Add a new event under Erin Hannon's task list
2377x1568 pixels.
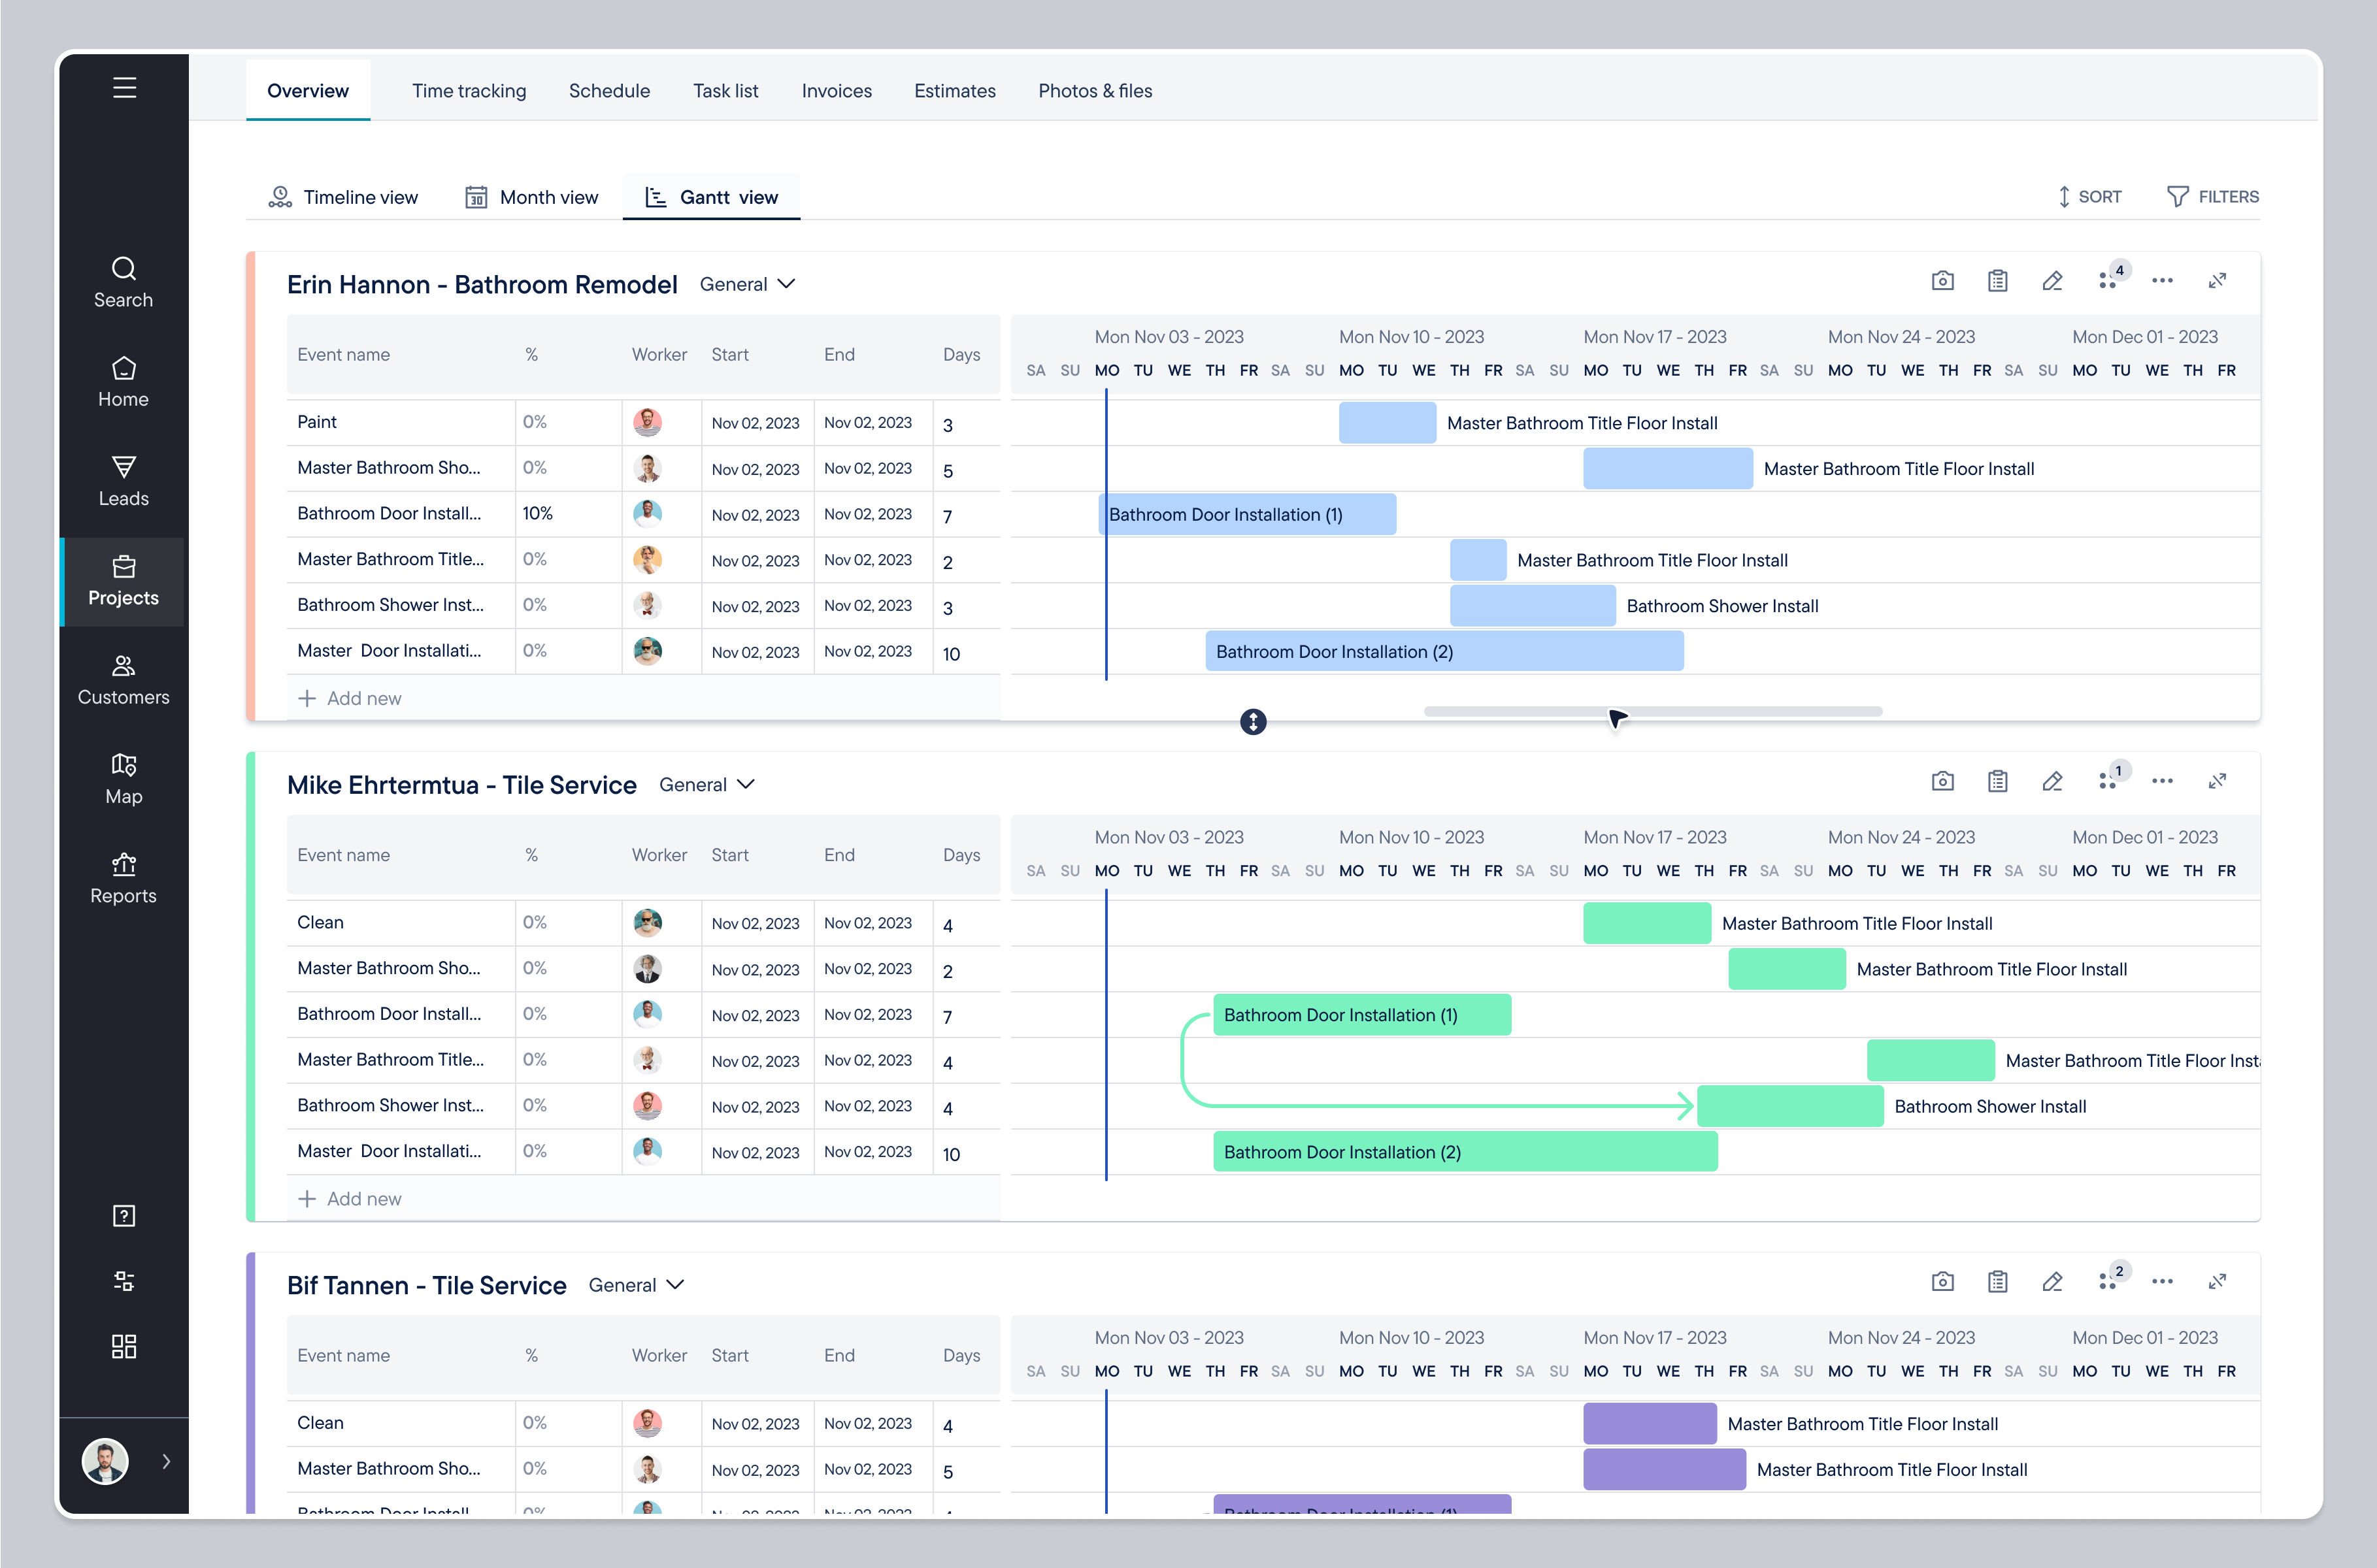coord(349,698)
